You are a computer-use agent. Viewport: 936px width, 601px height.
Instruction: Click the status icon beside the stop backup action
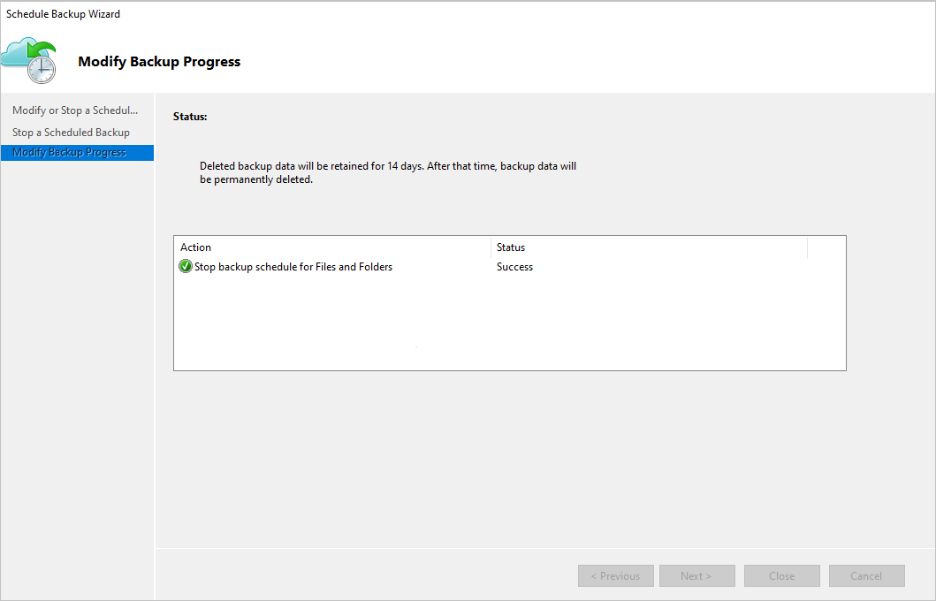(185, 266)
